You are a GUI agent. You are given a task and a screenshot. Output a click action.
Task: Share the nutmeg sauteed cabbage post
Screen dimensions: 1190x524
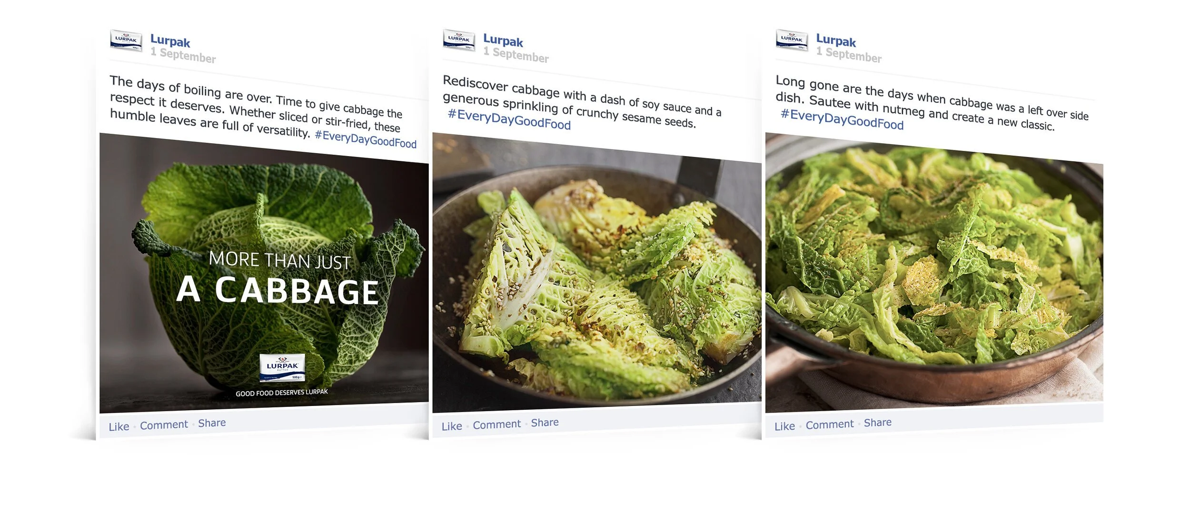click(878, 422)
